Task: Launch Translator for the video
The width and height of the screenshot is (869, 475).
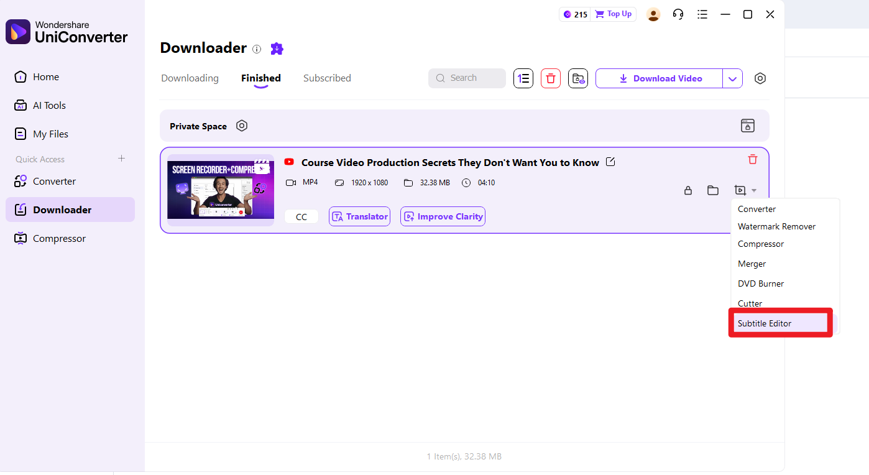Action: [360, 216]
